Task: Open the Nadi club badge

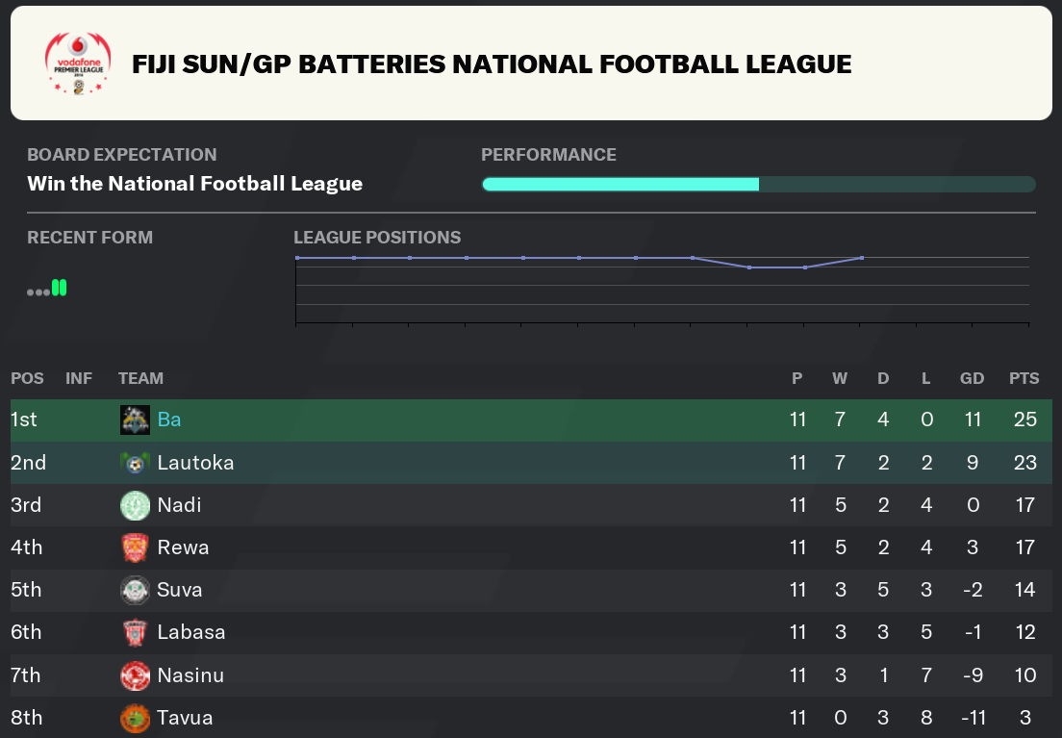Action: [135, 505]
